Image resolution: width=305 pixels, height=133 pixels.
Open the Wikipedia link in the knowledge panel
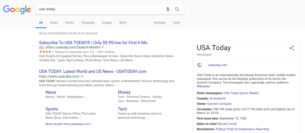click(x=203, y=86)
